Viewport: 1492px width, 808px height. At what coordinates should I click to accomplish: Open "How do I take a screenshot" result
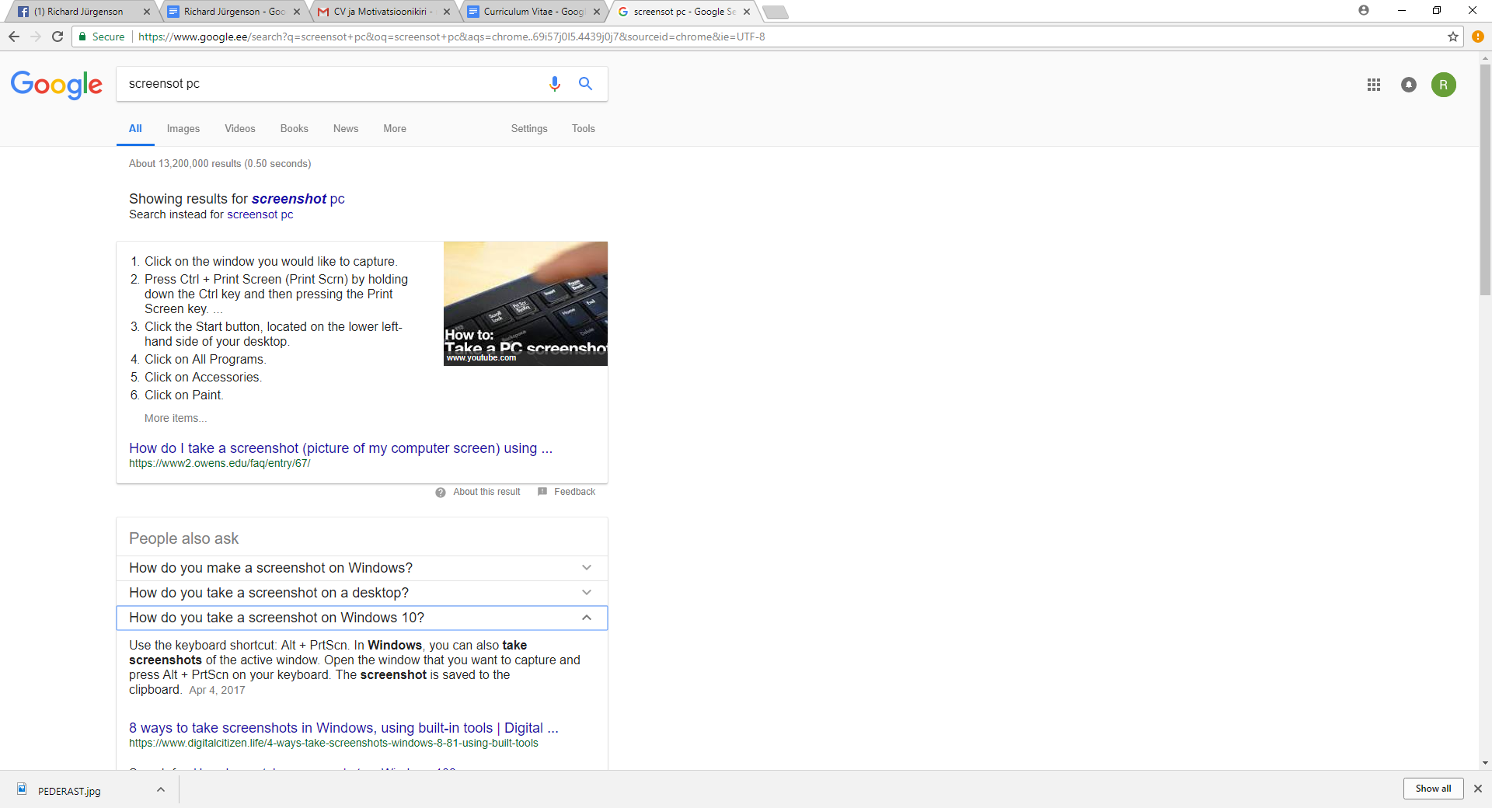pyautogui.click(x=340, y=448)
